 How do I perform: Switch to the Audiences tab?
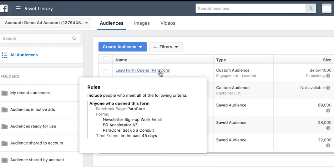pyautogui.click(x=111, y=23)
